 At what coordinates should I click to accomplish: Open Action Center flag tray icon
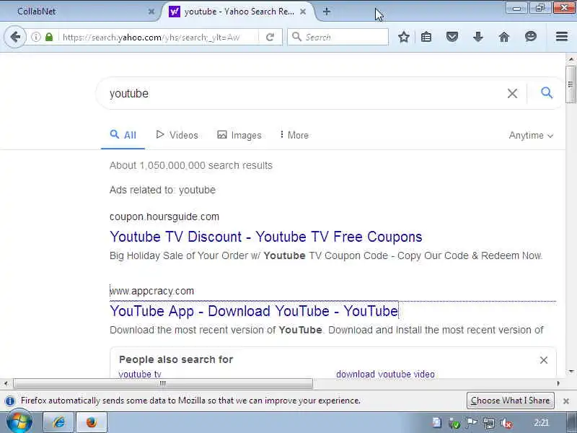click(x=472, y=423)
